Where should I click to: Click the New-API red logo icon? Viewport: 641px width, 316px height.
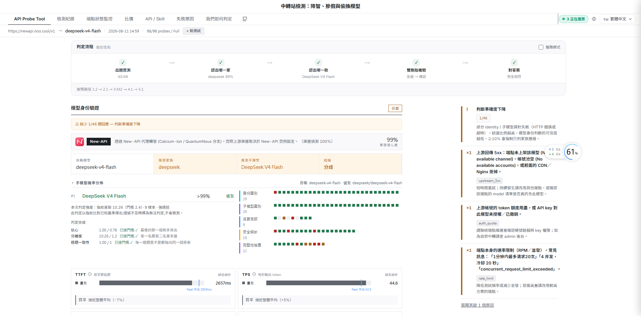tap(80, 142)
